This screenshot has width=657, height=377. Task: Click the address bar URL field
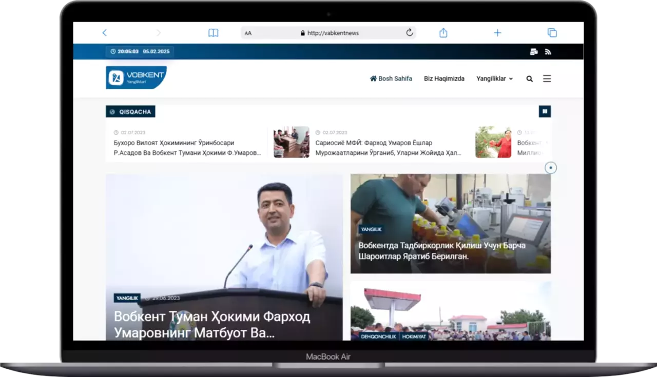click(x=333, y=33)
